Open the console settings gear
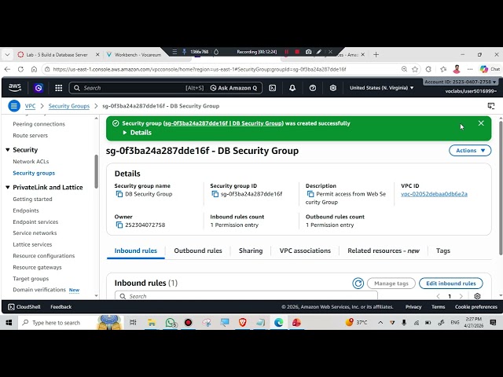 [x=333, y=88]
